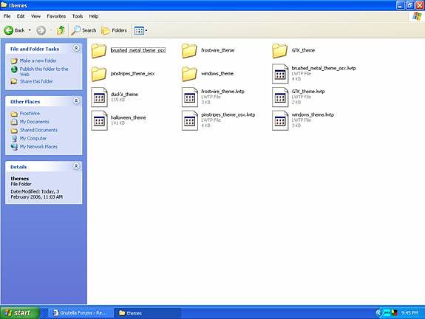Image resolution: width=425 pixels, height=319 pixels.
Task: Go to My Network Places
Action: coord(38,147)
